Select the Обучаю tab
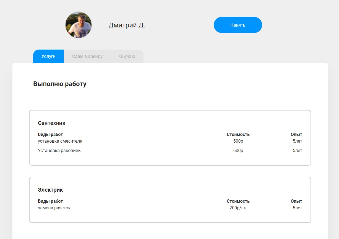Screen dimensions: 339x239 pos(127,56)
